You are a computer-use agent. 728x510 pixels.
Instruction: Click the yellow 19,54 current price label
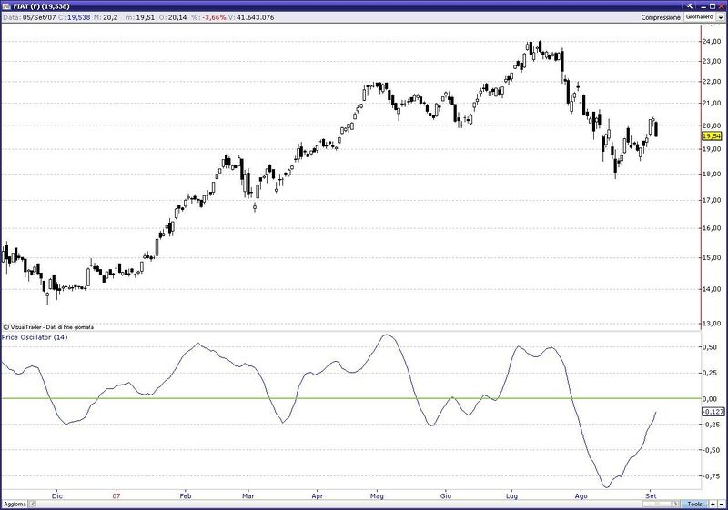tap(712, 135)
